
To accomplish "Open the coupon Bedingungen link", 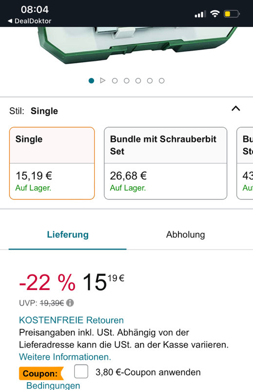I will [53, 385].
